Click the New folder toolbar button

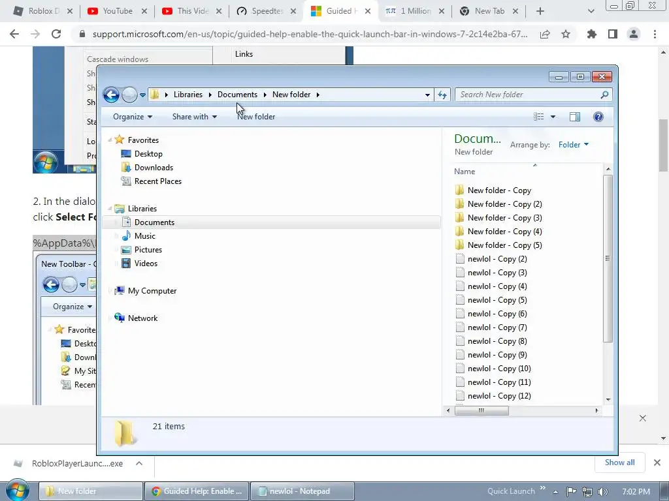[256, 117]
